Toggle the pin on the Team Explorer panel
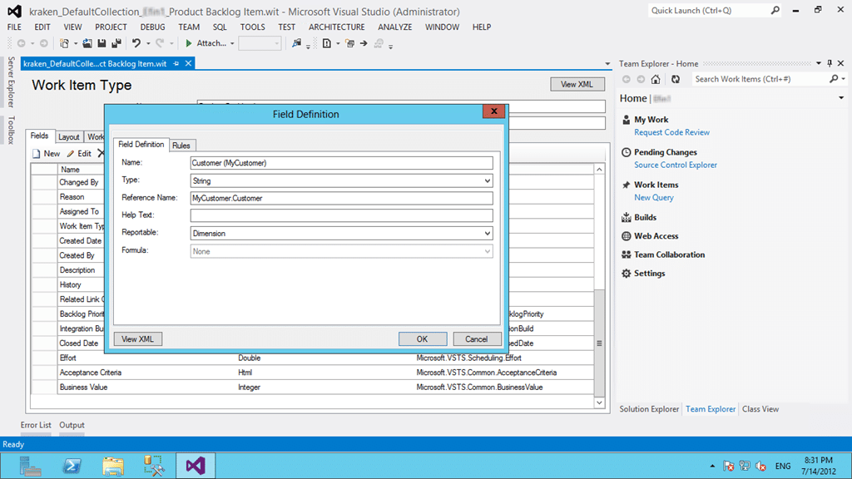Viewport: 852px width, 479px height. (x=830, y=63)
